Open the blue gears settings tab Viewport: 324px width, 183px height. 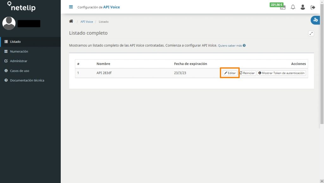315,20
